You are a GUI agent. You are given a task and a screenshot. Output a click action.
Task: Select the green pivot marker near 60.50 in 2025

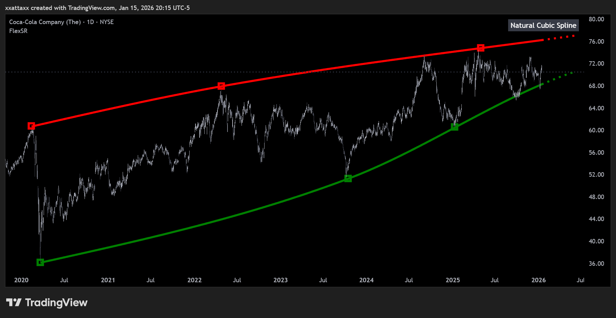point(455,127)
